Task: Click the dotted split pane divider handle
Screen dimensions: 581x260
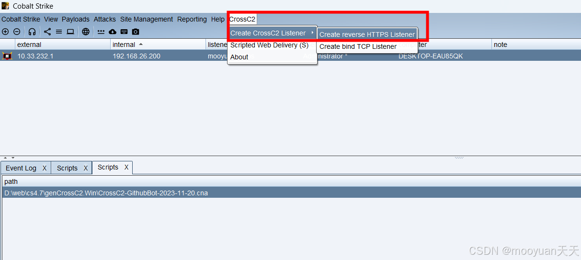Action: pos(459,158)
